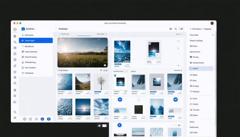Select the blue house icon in left rail

[x=15, y=66]
